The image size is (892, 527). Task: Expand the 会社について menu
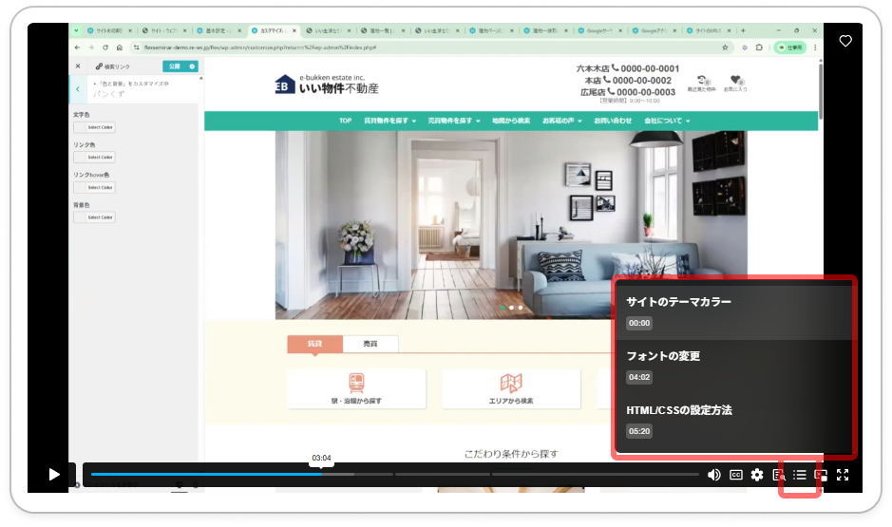[x=667, y=121]
